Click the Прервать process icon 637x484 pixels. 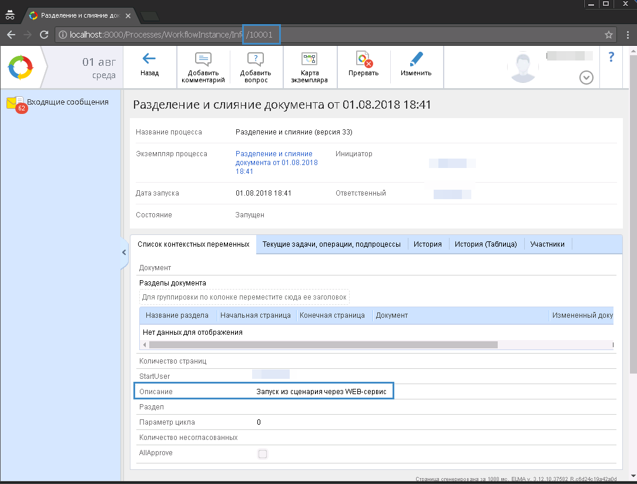[363, 59]
